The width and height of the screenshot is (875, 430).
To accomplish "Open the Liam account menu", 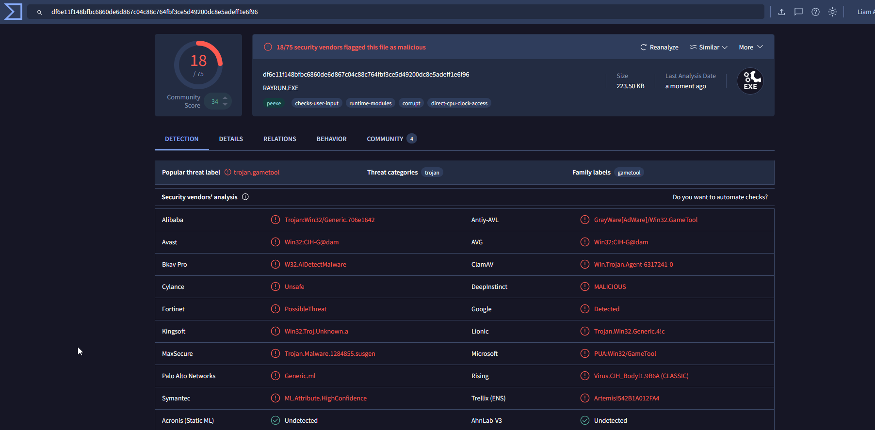I will tap(865, 12).
